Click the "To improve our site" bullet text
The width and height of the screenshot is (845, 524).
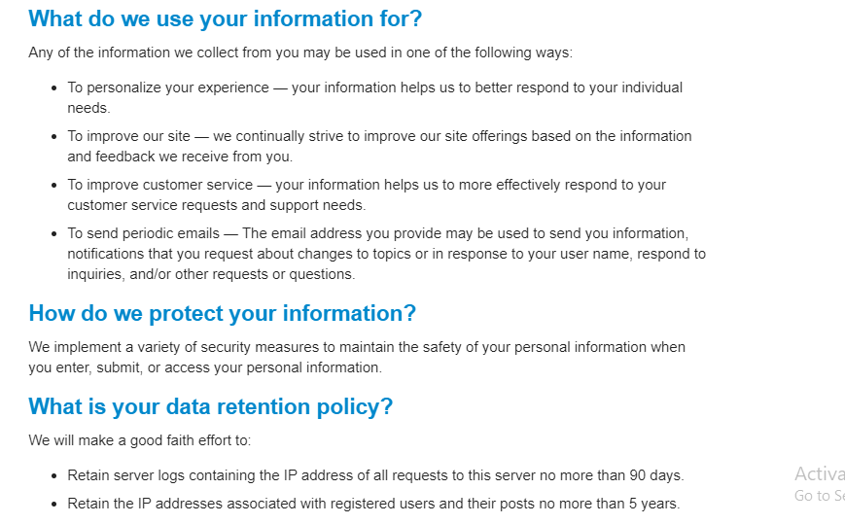pyautogui.click(x=128, y=136)
